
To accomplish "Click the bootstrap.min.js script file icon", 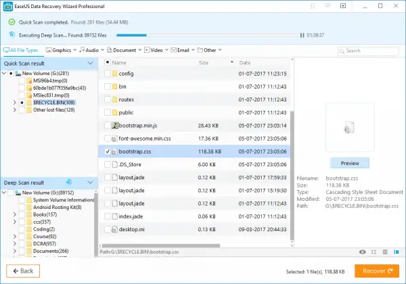I will (115, 126).
